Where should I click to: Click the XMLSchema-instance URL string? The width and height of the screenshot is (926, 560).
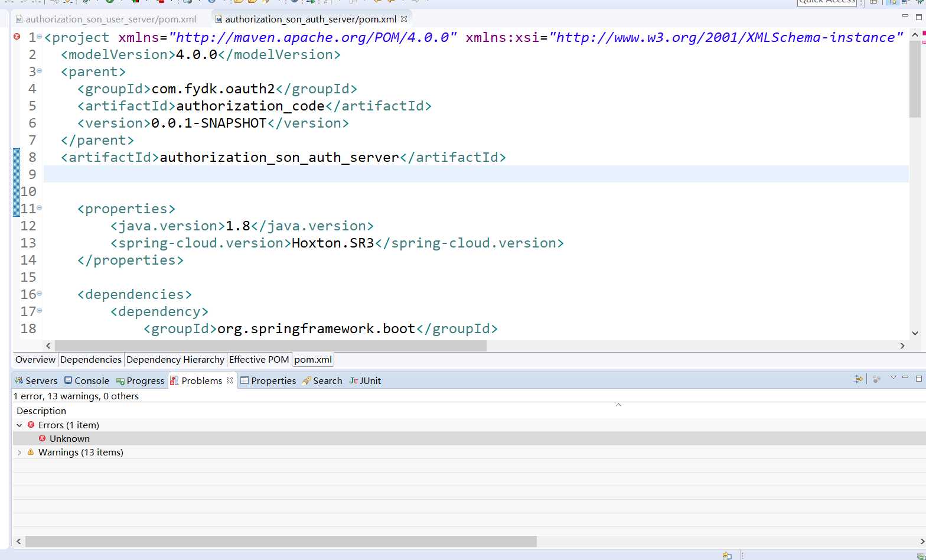[726, 37]
